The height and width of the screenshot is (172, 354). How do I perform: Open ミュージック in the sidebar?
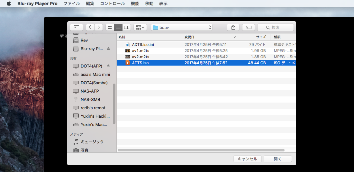pyautogui.click(x=92, y=142)
